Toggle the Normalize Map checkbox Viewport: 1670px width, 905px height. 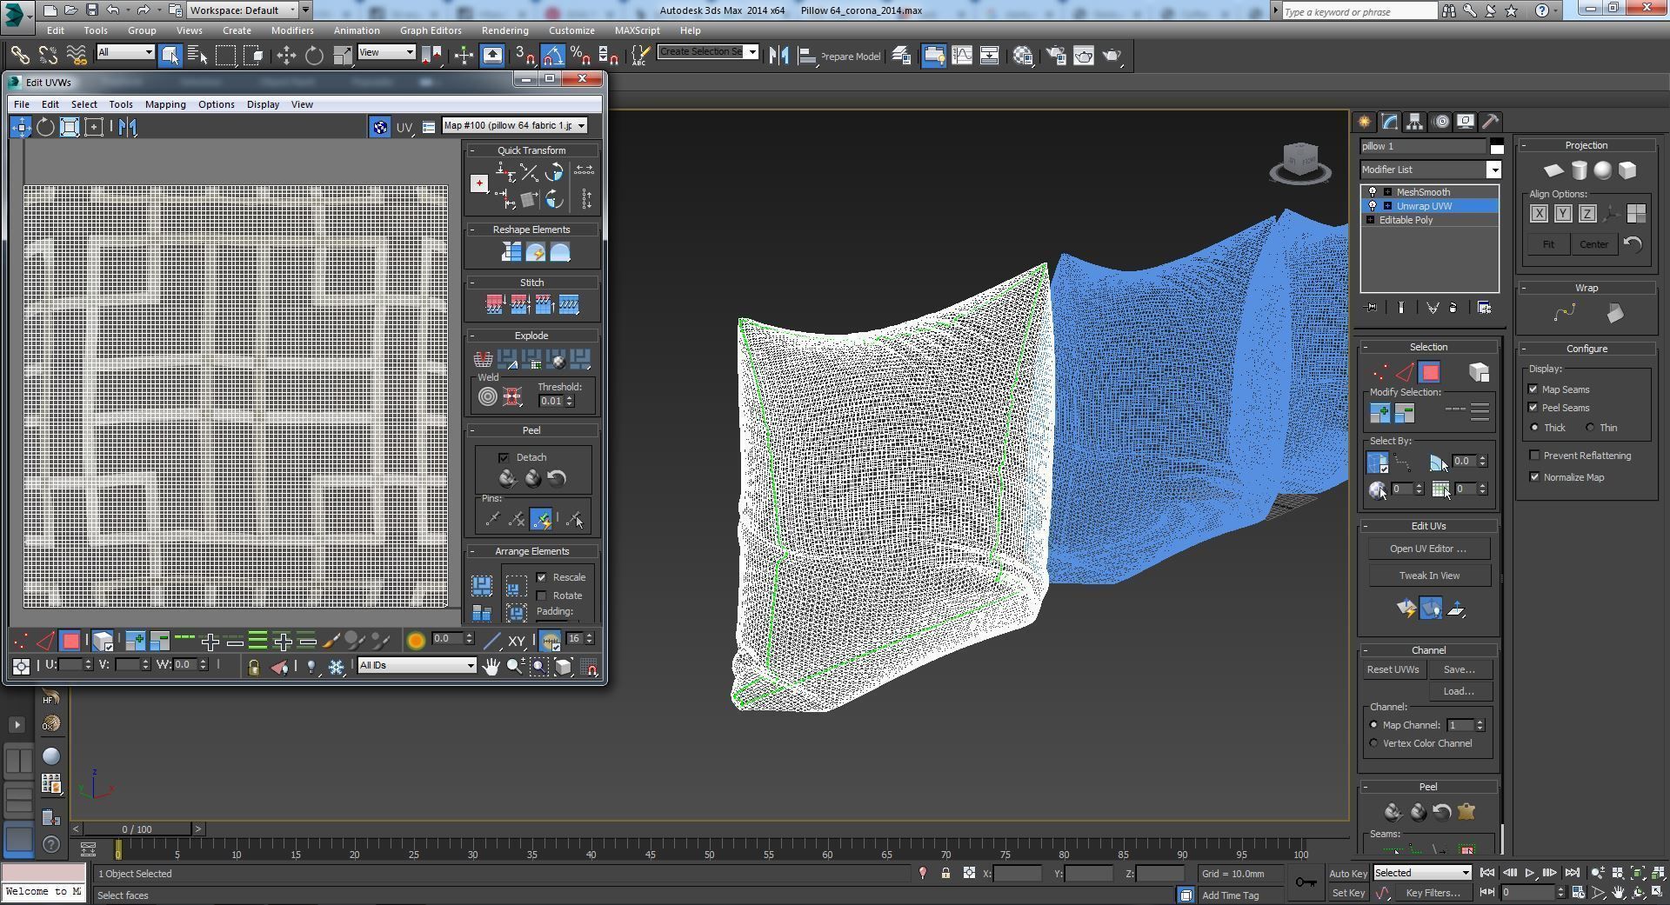[1535, 477]
